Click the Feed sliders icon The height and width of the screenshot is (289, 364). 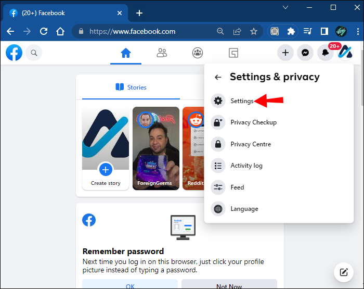point(218,187)
